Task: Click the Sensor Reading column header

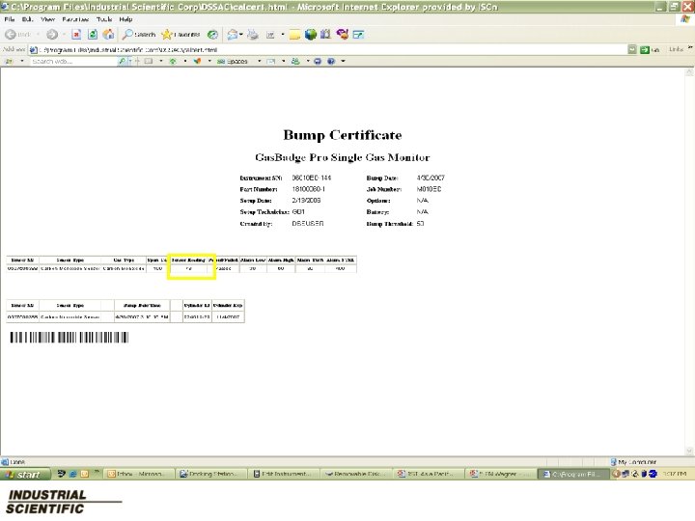Action: pyautogui.click(x=188, y=260)
